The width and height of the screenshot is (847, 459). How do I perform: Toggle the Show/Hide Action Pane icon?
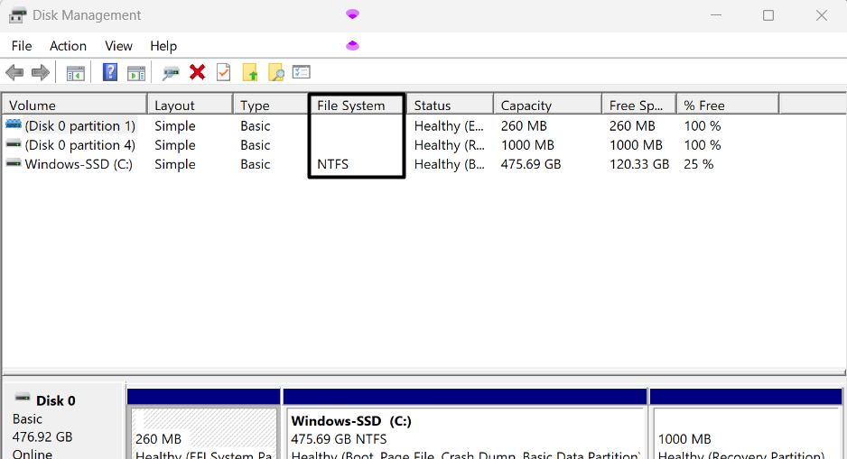point(136,73)
